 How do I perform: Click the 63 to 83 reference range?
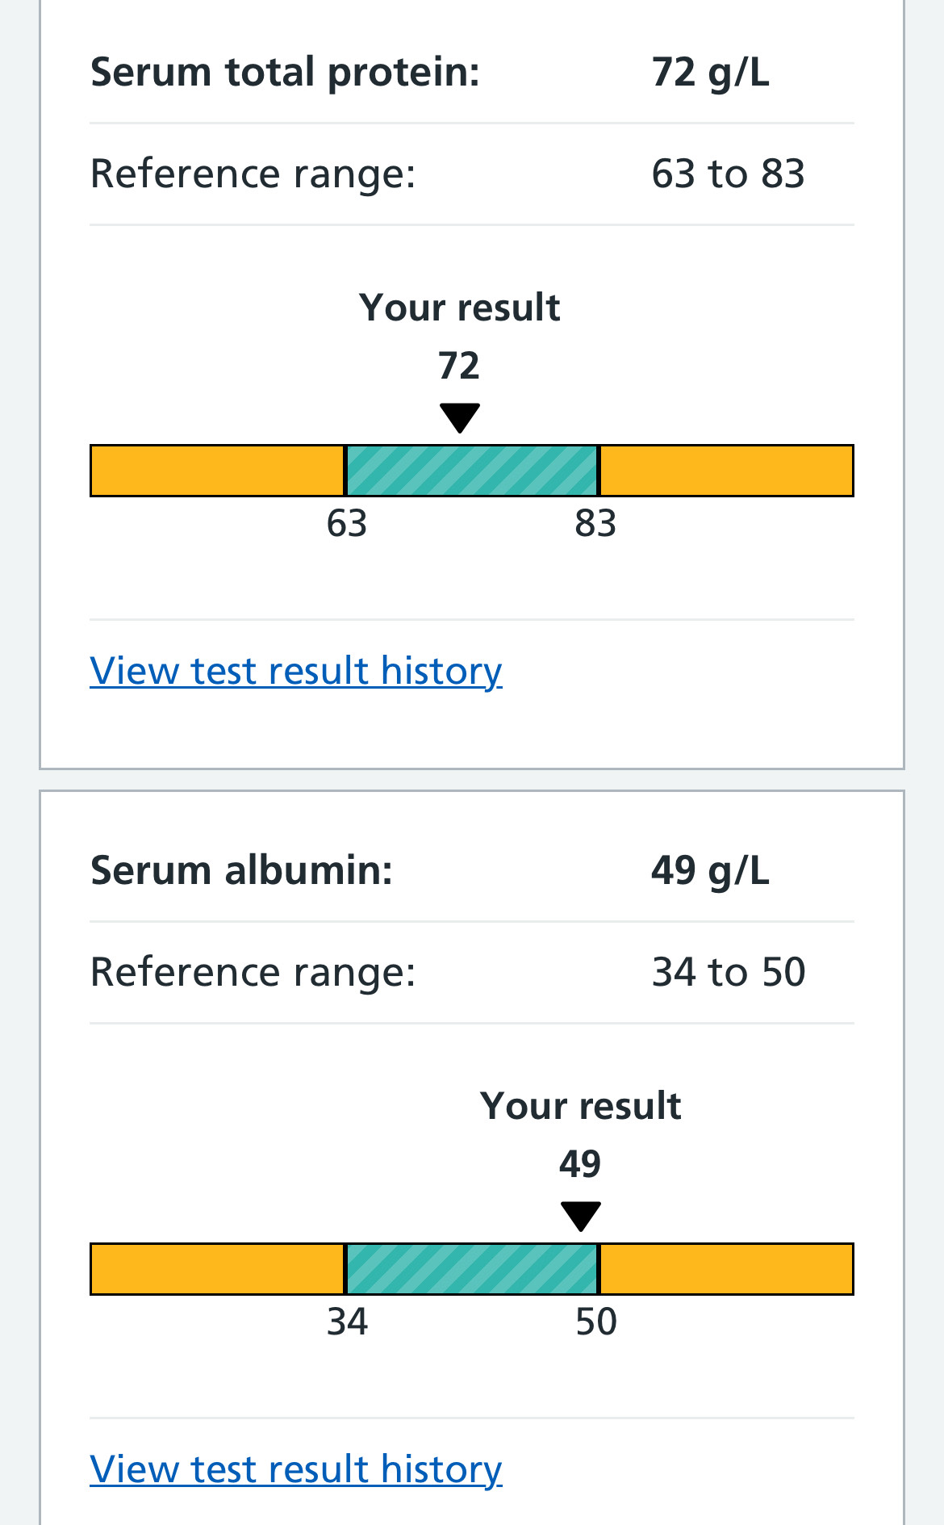click(728, 174)
